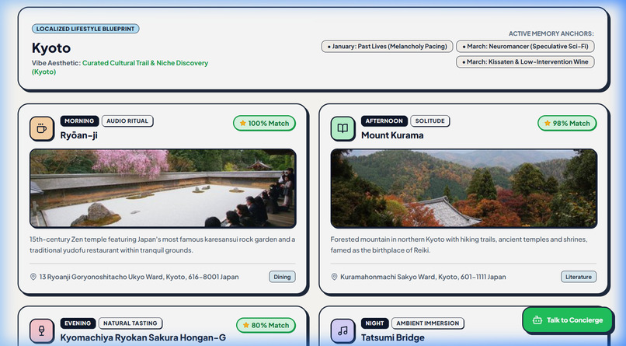Select the AFTERNOON time tag
The width and height of the screenshot is (626, 346).
(384, 121)
